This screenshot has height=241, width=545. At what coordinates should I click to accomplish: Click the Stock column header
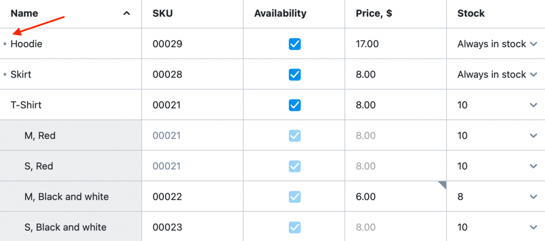tap(471, 13)
